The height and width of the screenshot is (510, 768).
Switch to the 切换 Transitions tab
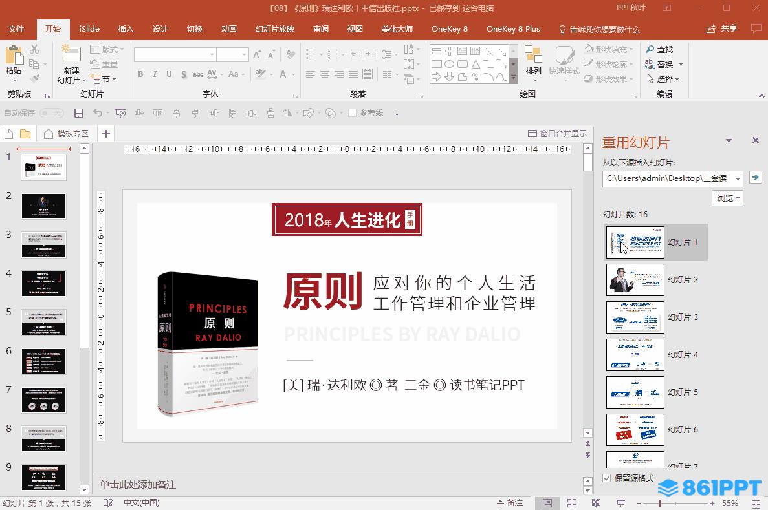[x=195, y=29]
